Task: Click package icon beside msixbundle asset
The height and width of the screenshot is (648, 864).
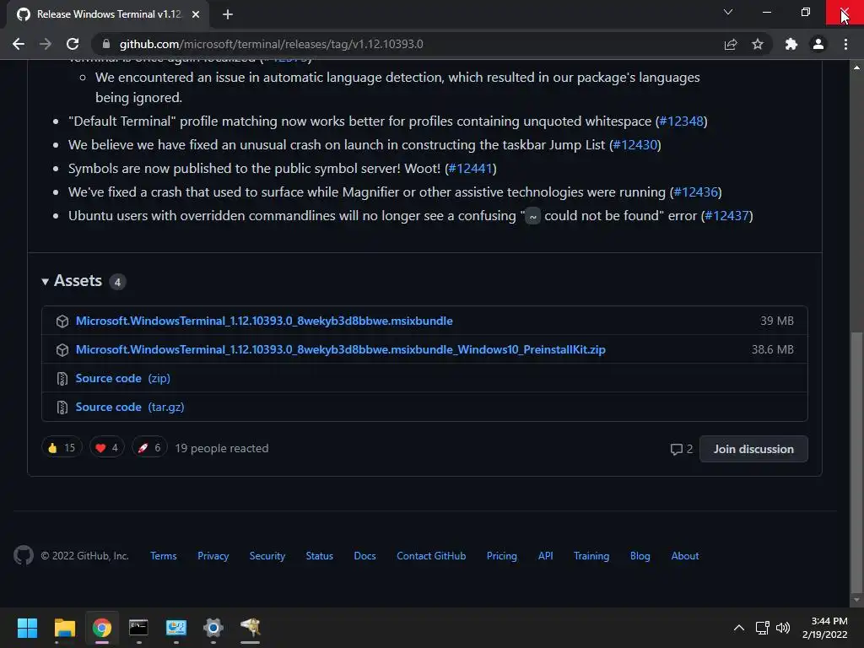Action: (62, 321)
